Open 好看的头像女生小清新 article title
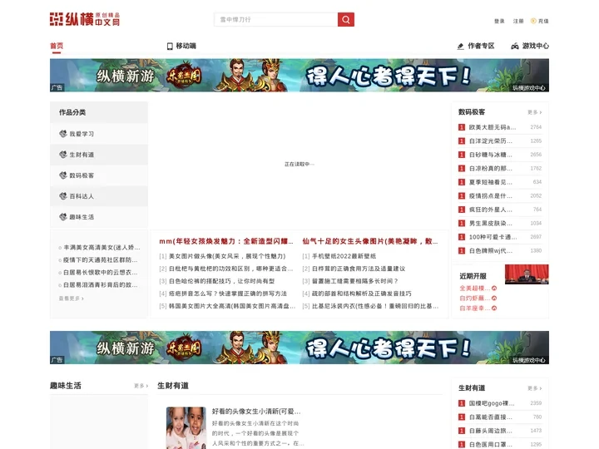This screenshot has height=449, width=599. (x=256, y=412)
